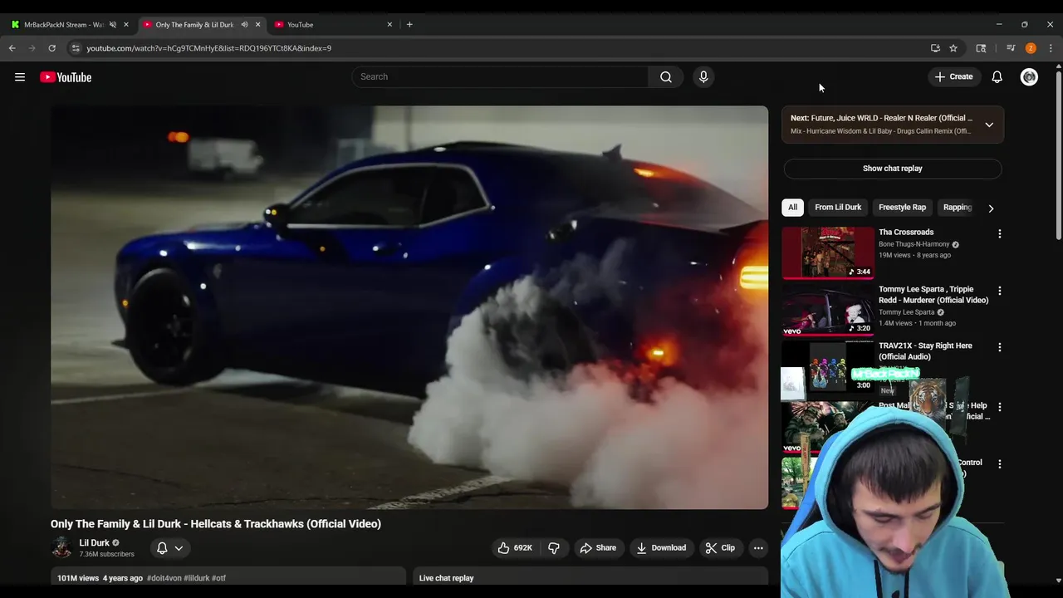This screenshot has width=1063, height=598.
Task: Open TRAV21X Stay Right Here thumbnail
Action: [x=828, y=365]
